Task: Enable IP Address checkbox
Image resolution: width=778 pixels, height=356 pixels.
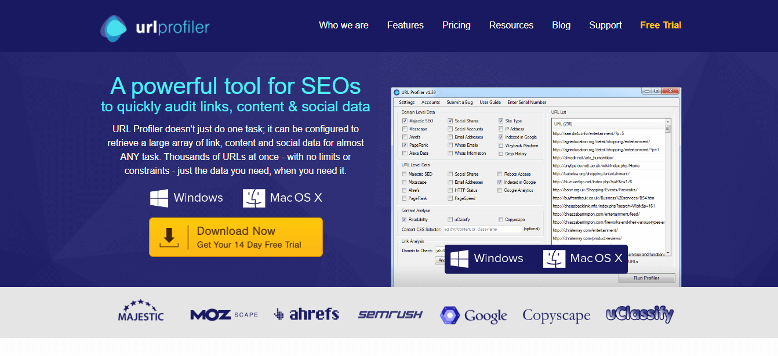Action: click(501, 129)
